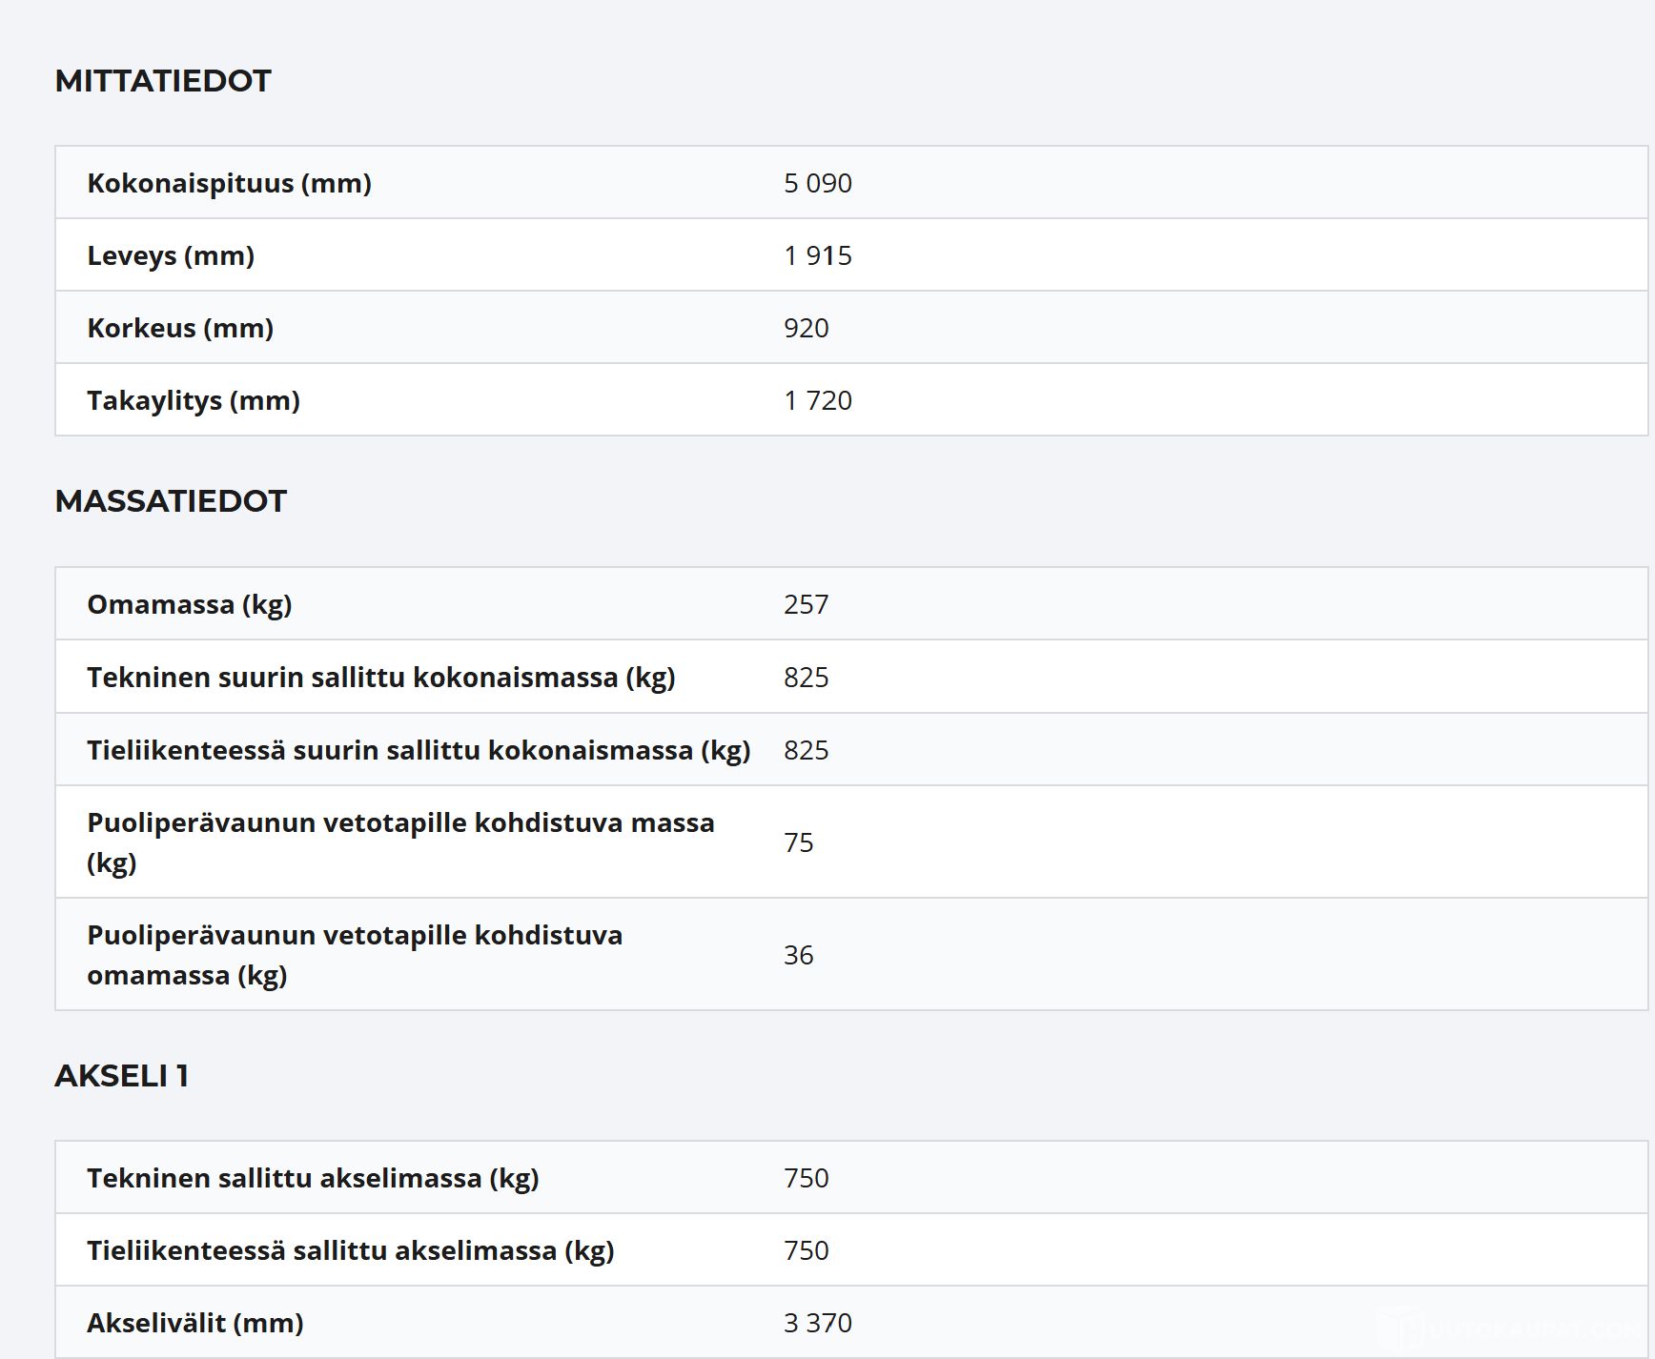Click the width value 1 915
This screenshot has height=1359, width=1655.
(817, 255)
